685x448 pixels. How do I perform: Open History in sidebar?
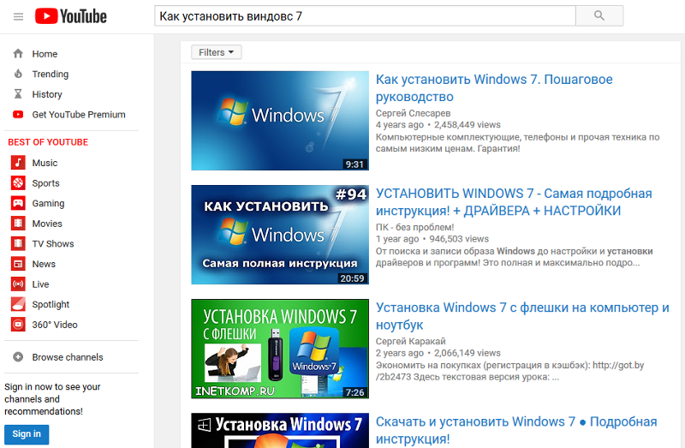47,94
